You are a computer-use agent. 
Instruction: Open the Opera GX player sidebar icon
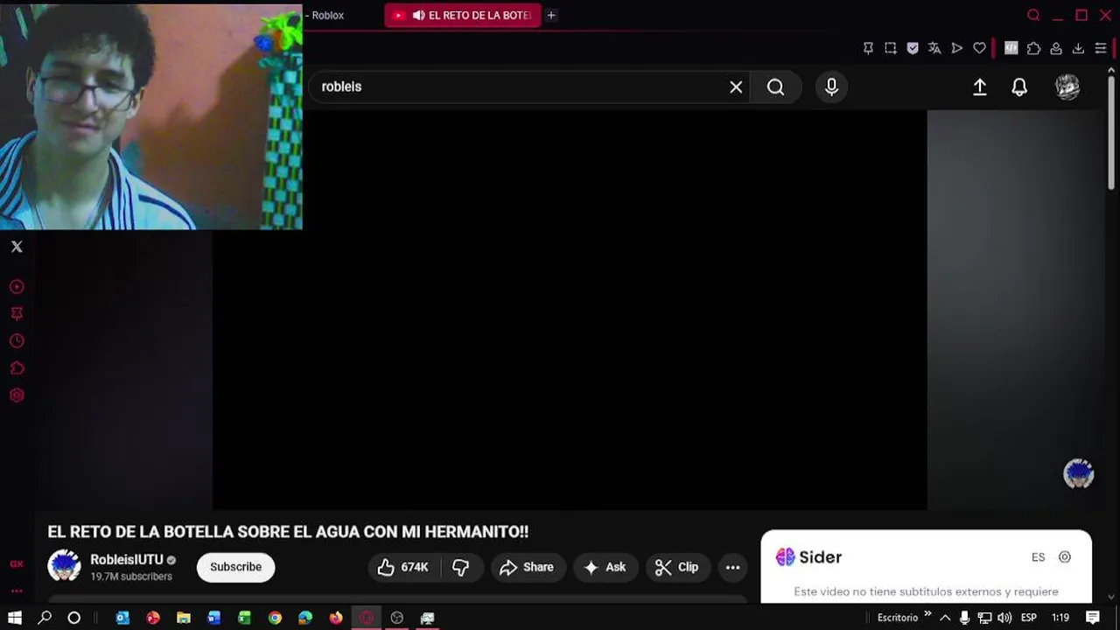17,287
